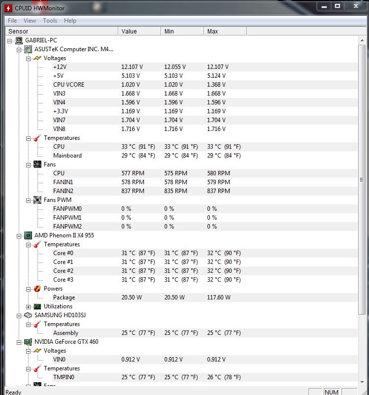Open the File menu
The width and height of the screenshot is (369, 395).
12,21
